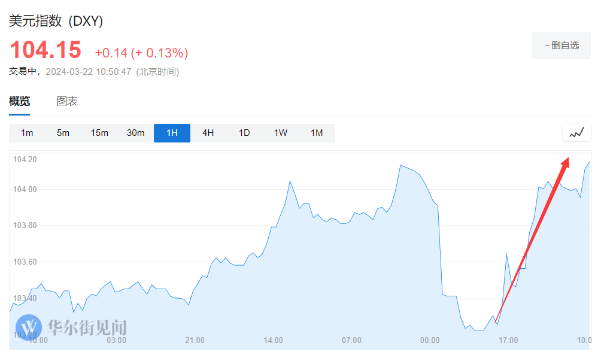Click the red upward arrow annotation
This screenshot has width=604, height=358.
[x=532, y=239]
